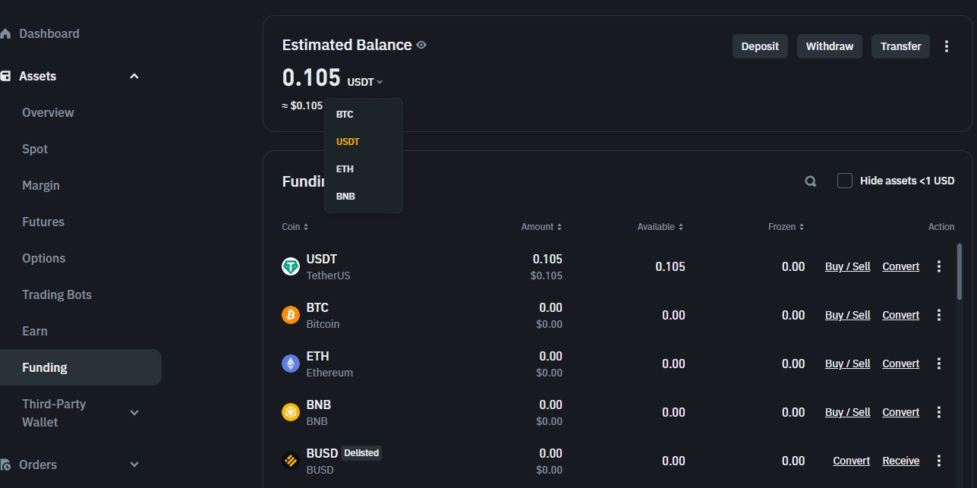
Task: Click the Orders icon in sidebar
Action: [x=5, y=465]
